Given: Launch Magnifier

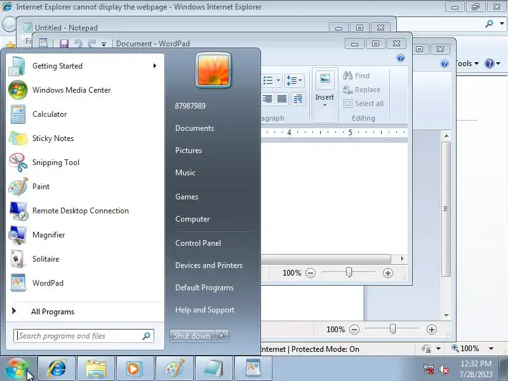Looking at the screenshot, I should tap(84, 235).
